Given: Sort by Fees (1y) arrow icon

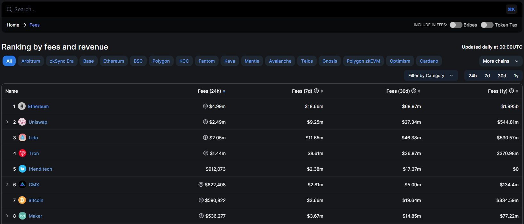Looking at the screenshot, I should coord(517,91).
